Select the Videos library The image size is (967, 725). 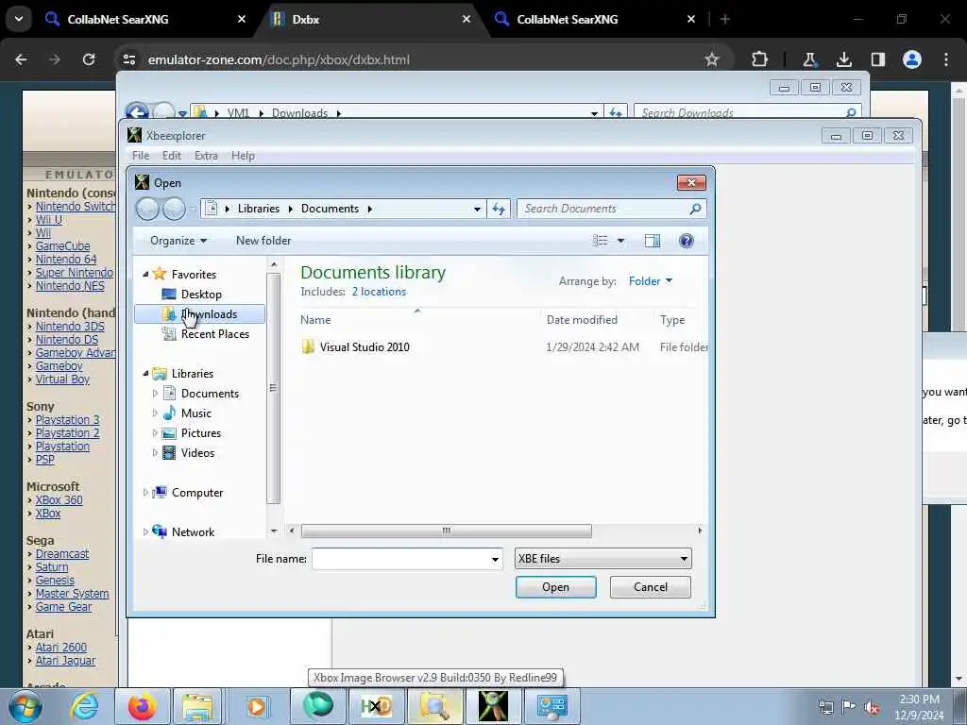pyautogui.click(x=197, y=452)
